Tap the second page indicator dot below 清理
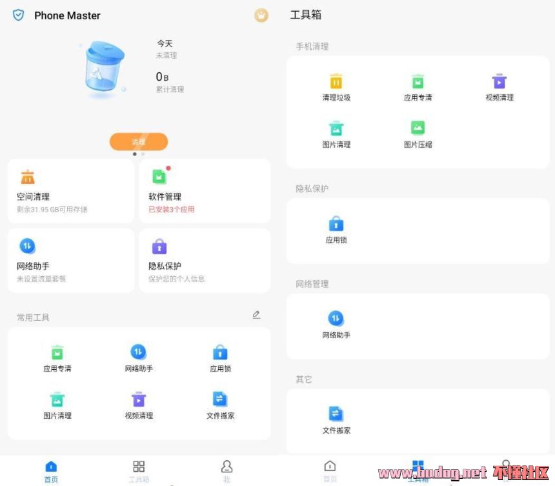555x486 pixels. pyautogui.click(x=143, y=154)
